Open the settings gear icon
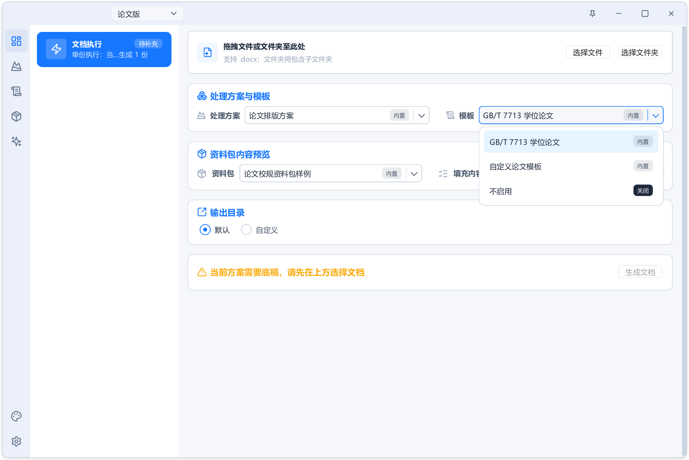 point(16,441)
